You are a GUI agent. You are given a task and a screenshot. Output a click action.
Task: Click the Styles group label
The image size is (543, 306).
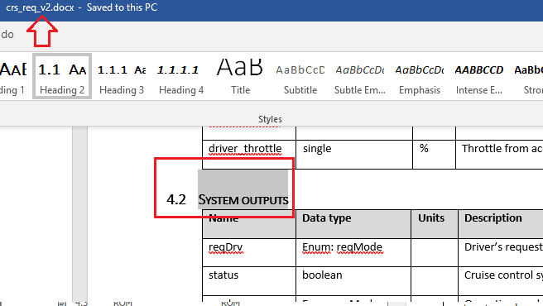(x=270, y=119)
